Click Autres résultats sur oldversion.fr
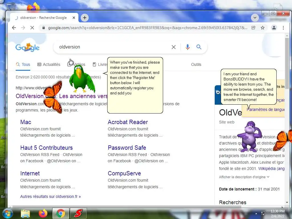Viewport: 292px width, 219px height. pyautogui.click(x=50, y=196)
